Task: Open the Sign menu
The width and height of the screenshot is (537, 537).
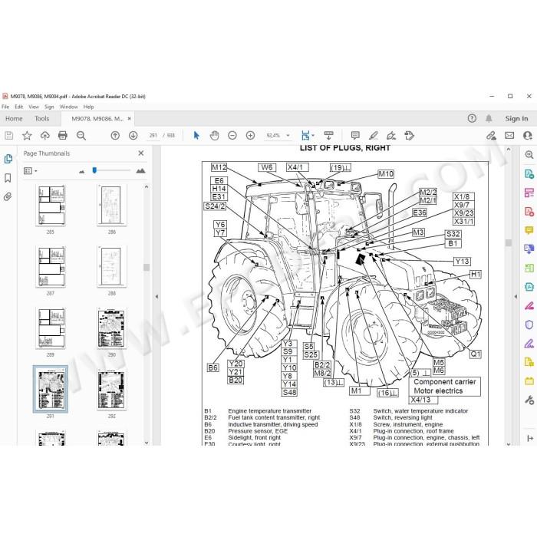Action: [49, 107]
